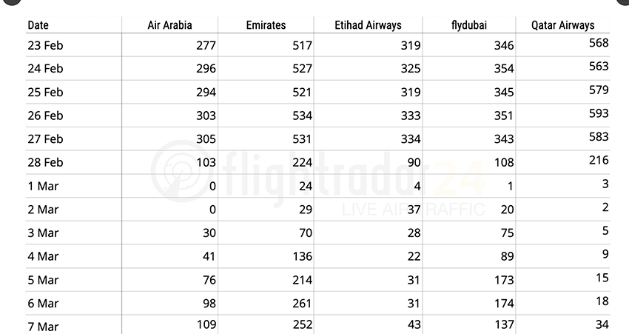
Task: Select the flydubai column header
Action: click(x=468, y=25)
